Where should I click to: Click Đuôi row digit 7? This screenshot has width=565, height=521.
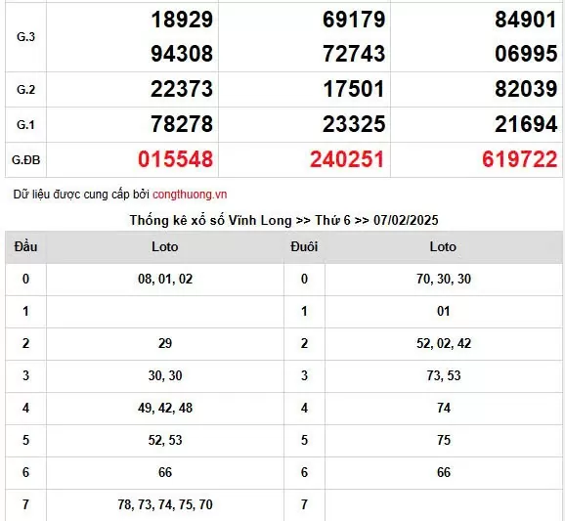click(304, 504)
